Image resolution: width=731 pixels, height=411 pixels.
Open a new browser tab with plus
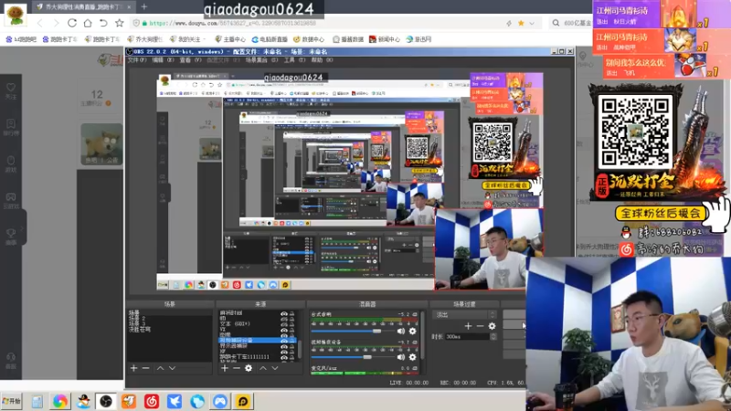(144, 6)
